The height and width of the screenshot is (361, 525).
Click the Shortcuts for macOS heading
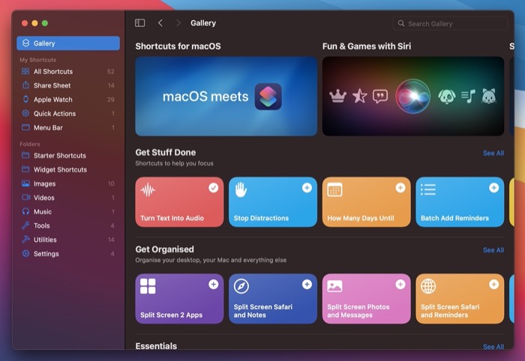pyautogui.click(x=178, y=46)
